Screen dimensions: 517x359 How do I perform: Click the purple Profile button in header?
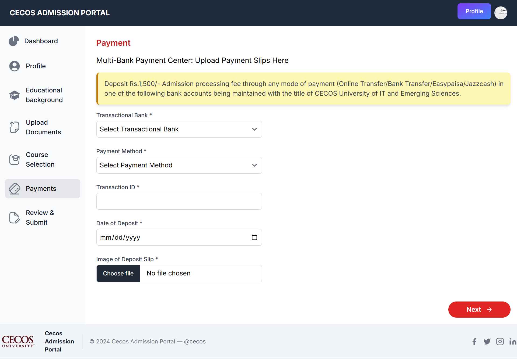click(x=474, y=11)
